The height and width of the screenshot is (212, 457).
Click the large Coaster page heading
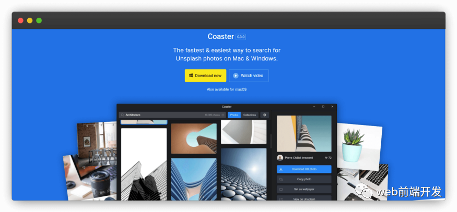click(x=220, y=36)
